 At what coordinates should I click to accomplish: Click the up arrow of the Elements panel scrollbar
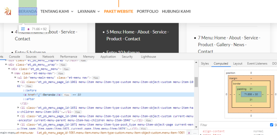tap(196, 62)
